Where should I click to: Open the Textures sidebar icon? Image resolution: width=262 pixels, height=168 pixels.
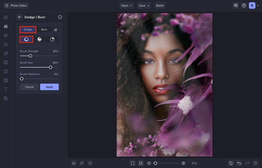(x=6, y=98)
